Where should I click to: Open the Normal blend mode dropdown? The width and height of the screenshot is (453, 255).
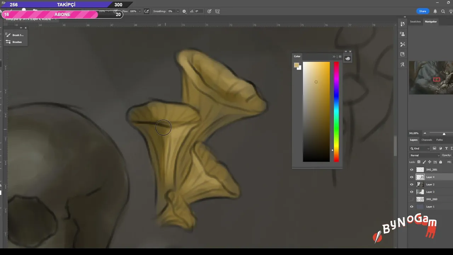(x=425, y=155)
